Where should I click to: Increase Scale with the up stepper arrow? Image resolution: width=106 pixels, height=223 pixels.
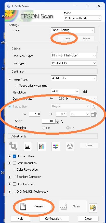point(57,120)
